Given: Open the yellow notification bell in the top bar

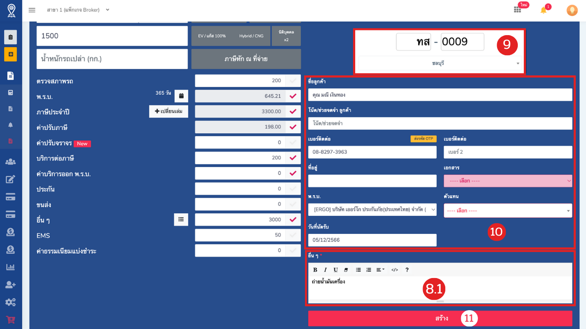Looking at the screenshot, I should click(x=544, y=10).
